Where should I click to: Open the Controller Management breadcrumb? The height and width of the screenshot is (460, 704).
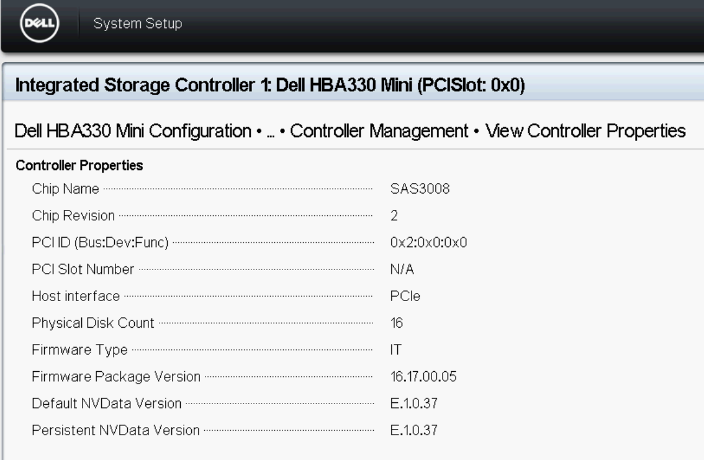pyautogui.click(x=379, y=131)
